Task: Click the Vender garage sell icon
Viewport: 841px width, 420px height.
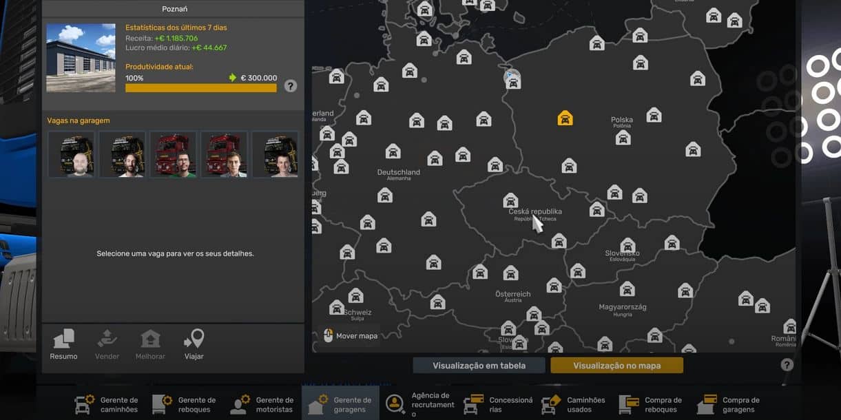Action: [x=107, y=344]
